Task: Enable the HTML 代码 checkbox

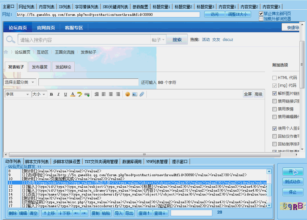Action: click(x=274, y=78)
